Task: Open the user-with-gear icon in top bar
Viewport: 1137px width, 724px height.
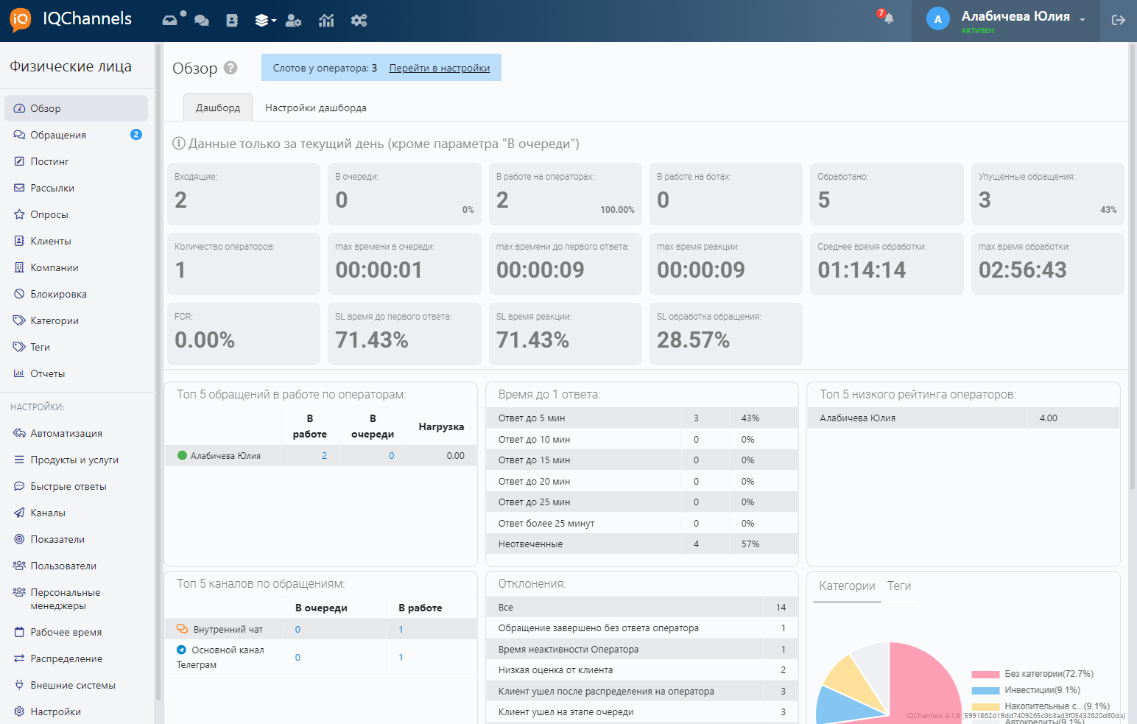Action: (x=294, y=21)
